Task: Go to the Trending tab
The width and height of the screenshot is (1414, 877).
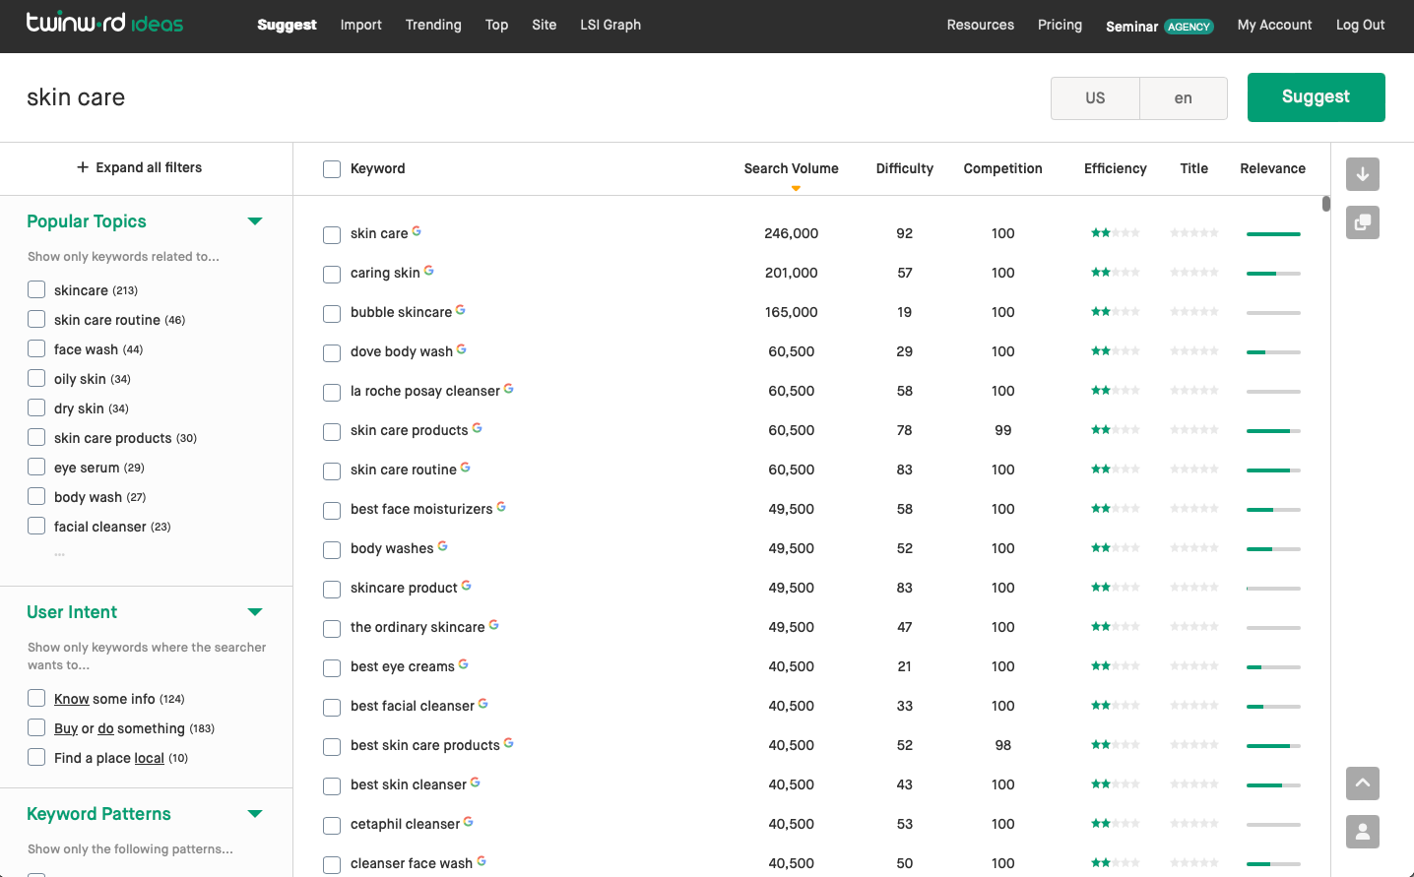Action: [x=433, y=25]
